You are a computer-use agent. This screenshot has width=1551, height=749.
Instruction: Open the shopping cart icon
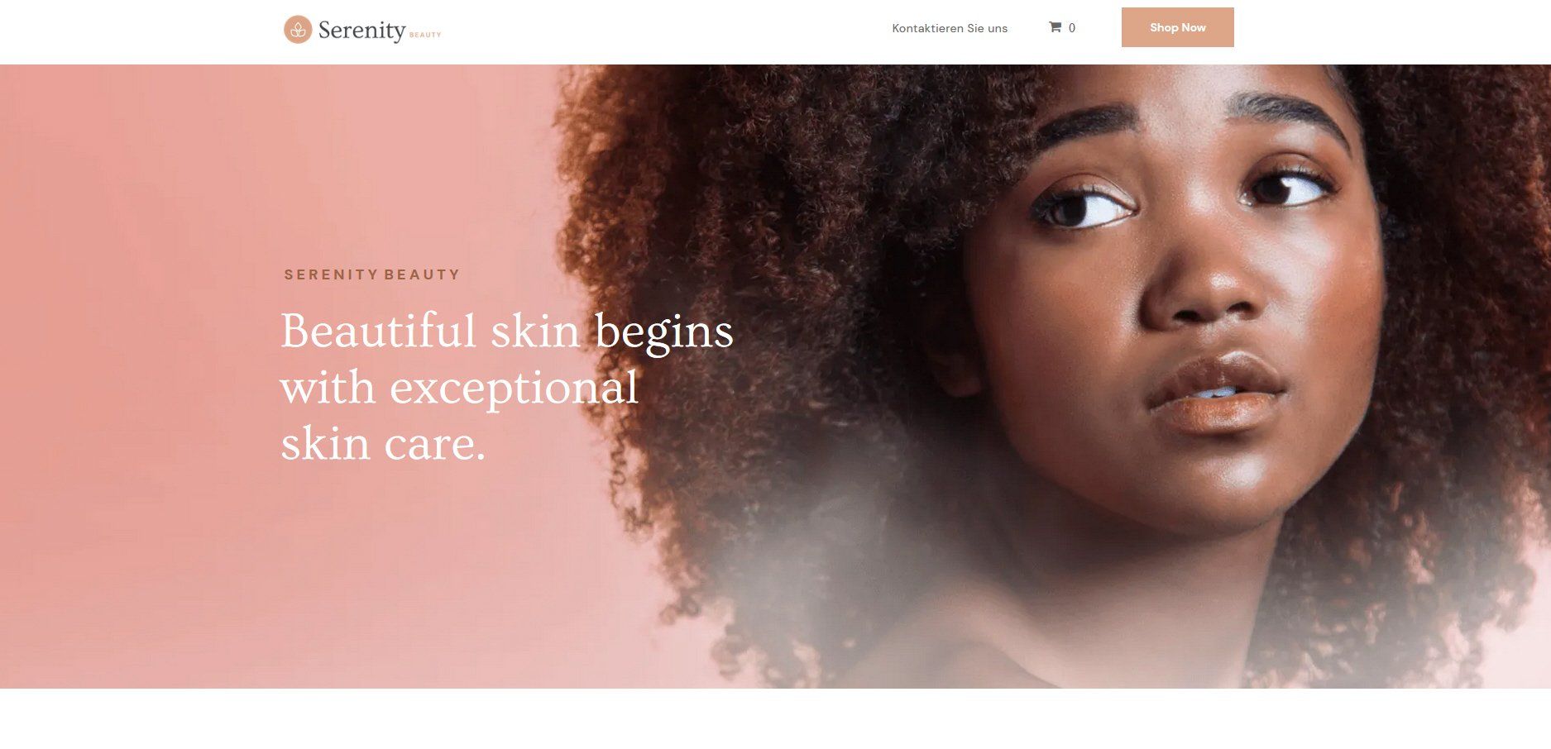tap(1055, 27)
